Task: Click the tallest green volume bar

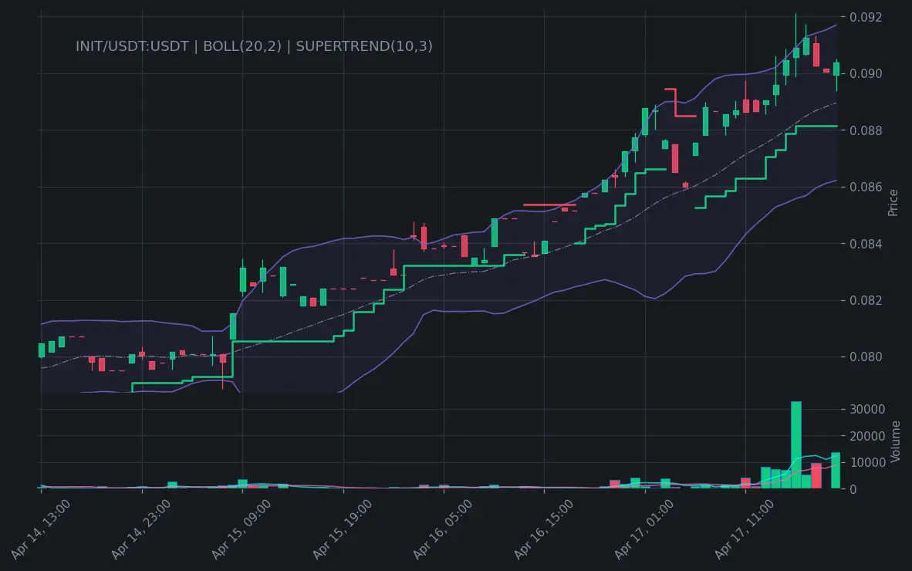Action: (x=796, y=444)
